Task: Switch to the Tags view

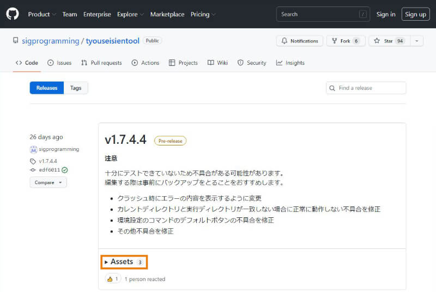Action: pos(76,88)
